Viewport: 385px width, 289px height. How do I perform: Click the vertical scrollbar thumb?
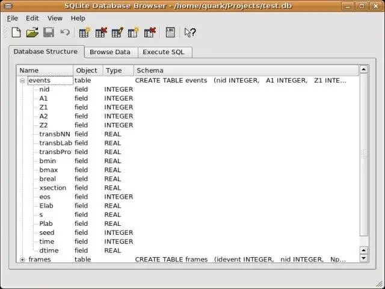(363, 154)
